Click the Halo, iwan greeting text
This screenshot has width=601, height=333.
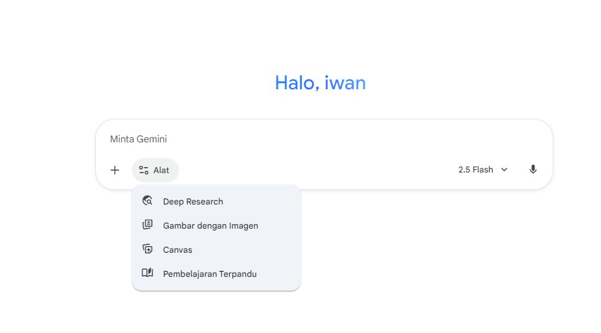coord(321,83)
